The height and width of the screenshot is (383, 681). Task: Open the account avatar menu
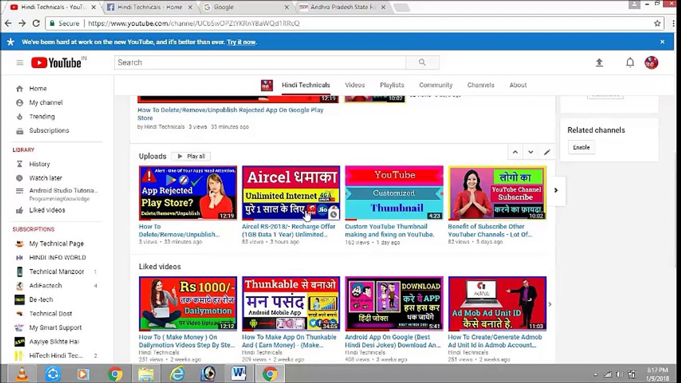pos(651,62)
